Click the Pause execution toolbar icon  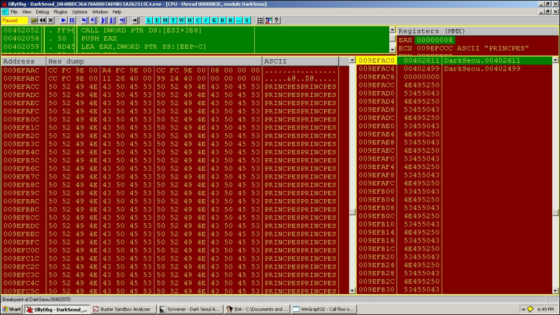pyautogui.click(x=72, y=20)
